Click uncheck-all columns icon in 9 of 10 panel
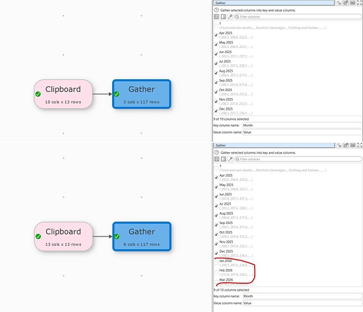 tap(223, 17)
